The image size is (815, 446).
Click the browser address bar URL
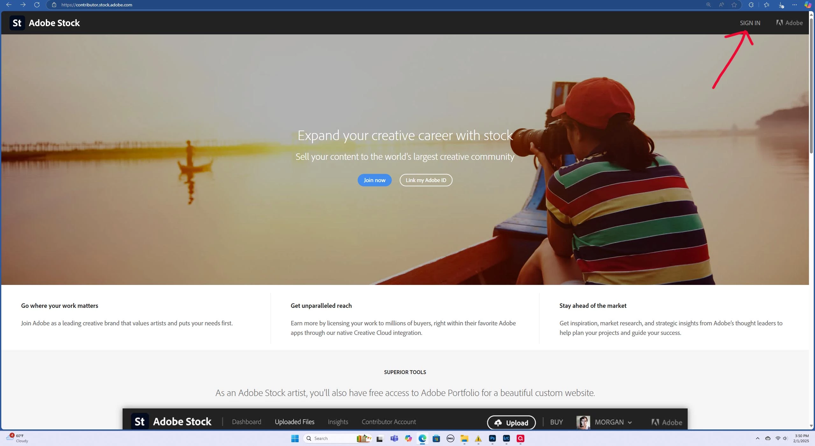97,5
